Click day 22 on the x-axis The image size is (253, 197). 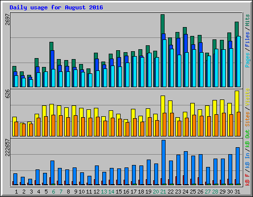pos(170,192)
